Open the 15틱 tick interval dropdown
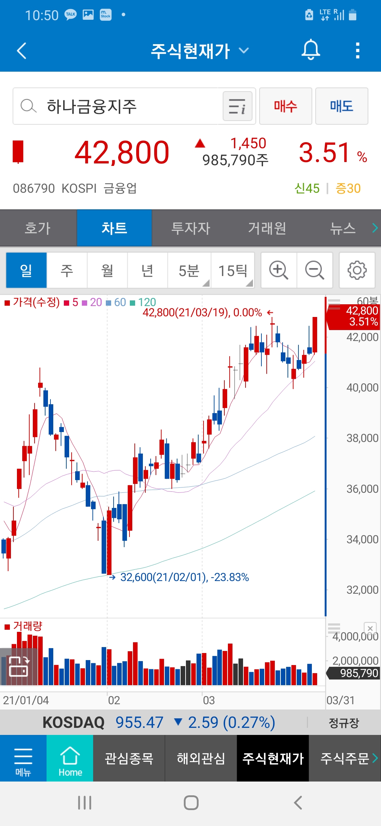 [233, 270]
